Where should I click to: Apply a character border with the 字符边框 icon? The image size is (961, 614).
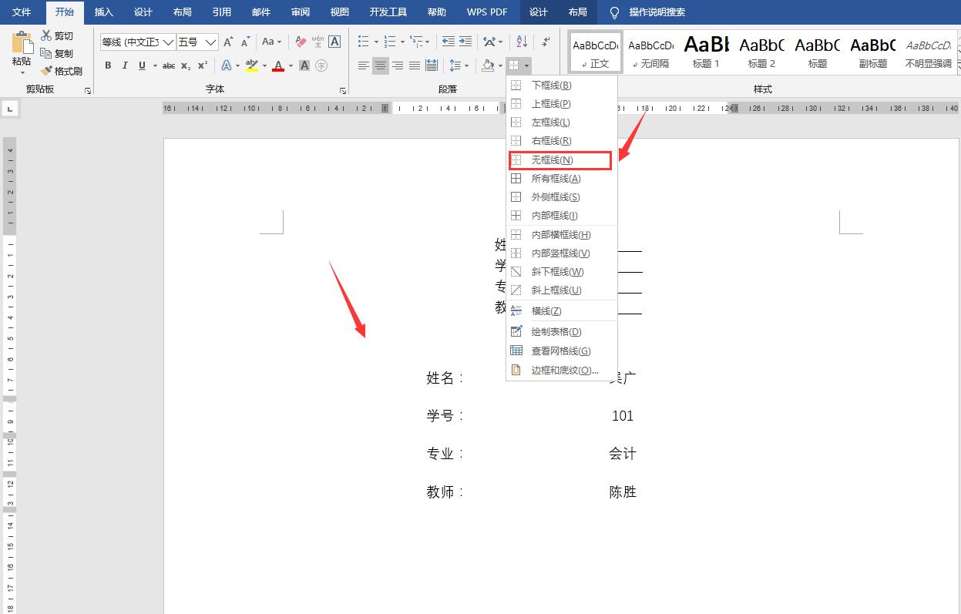[x=334, y=42]
